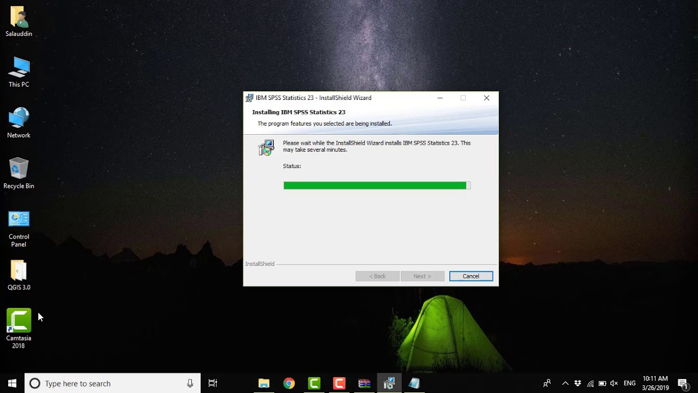This screenshot has width=698, height=393.
Task: Open orange Camtasia recorder icon in taskbar
Action: coord(339,383)
